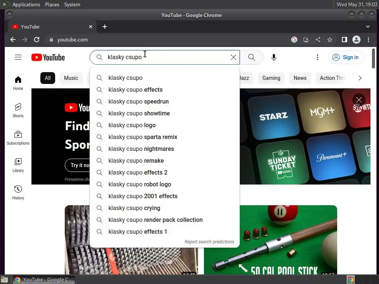
Task: Choose suggestion "klasky csupo 2001 effects"
Action: pos(165,196)
